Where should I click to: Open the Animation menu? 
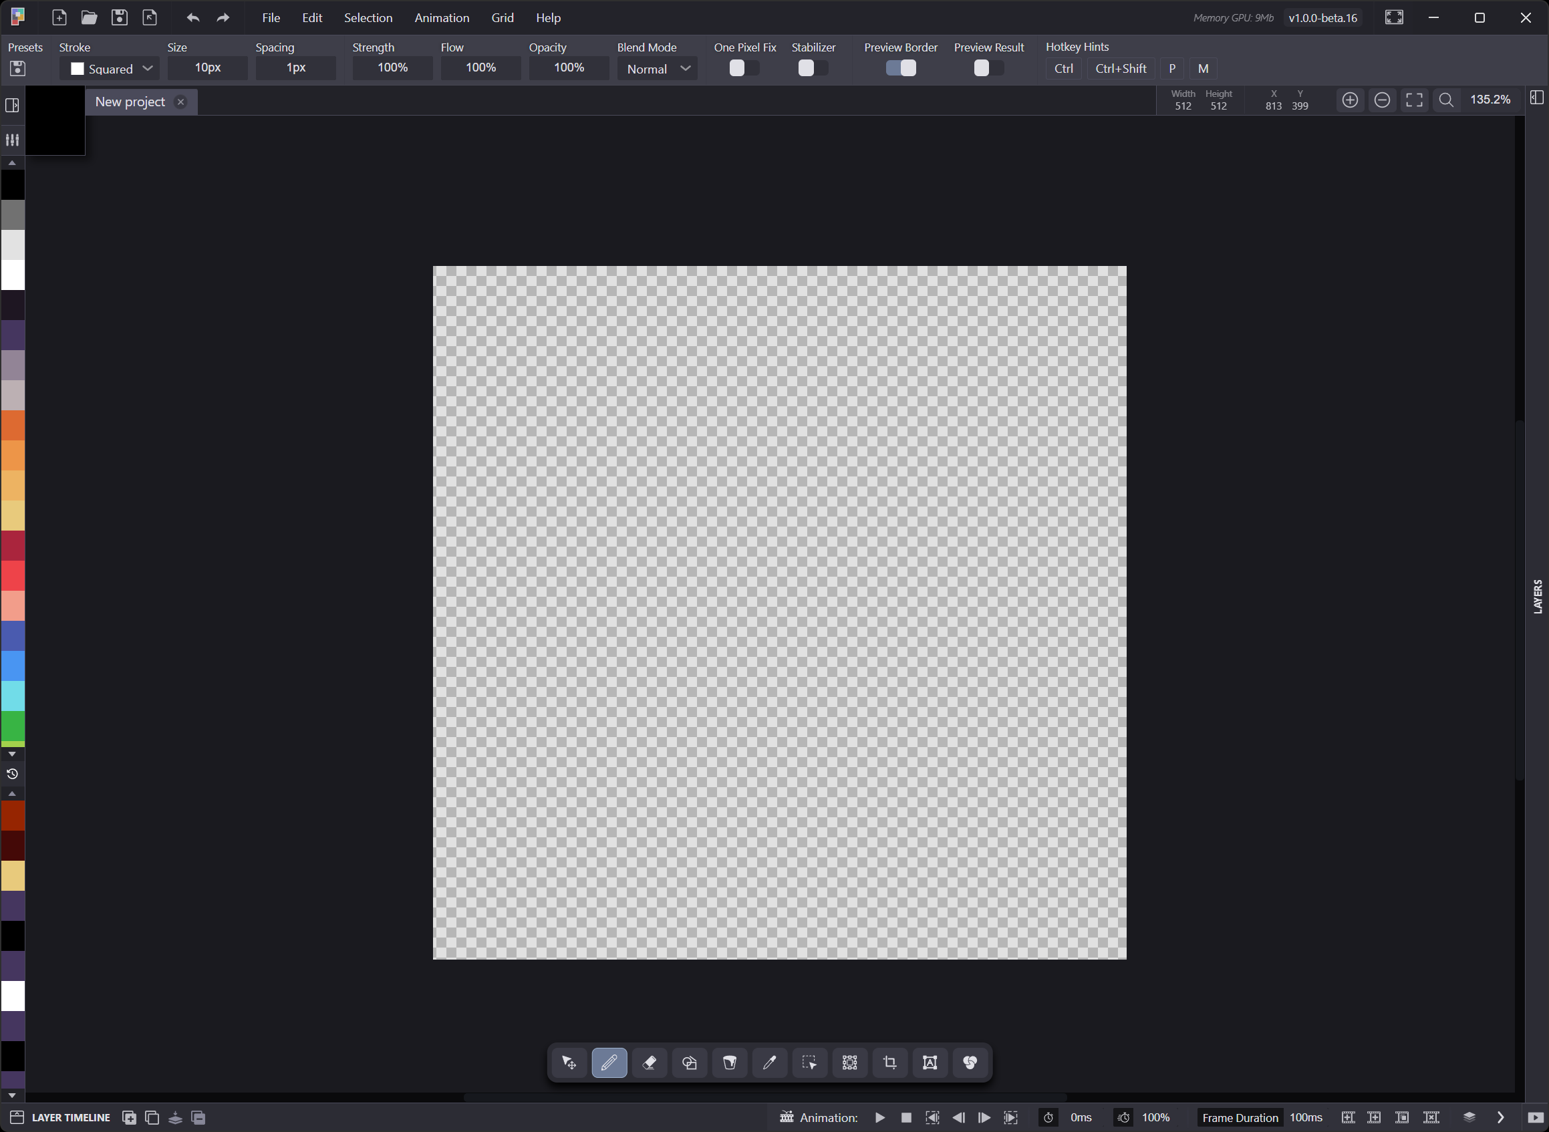pos(442,18)
